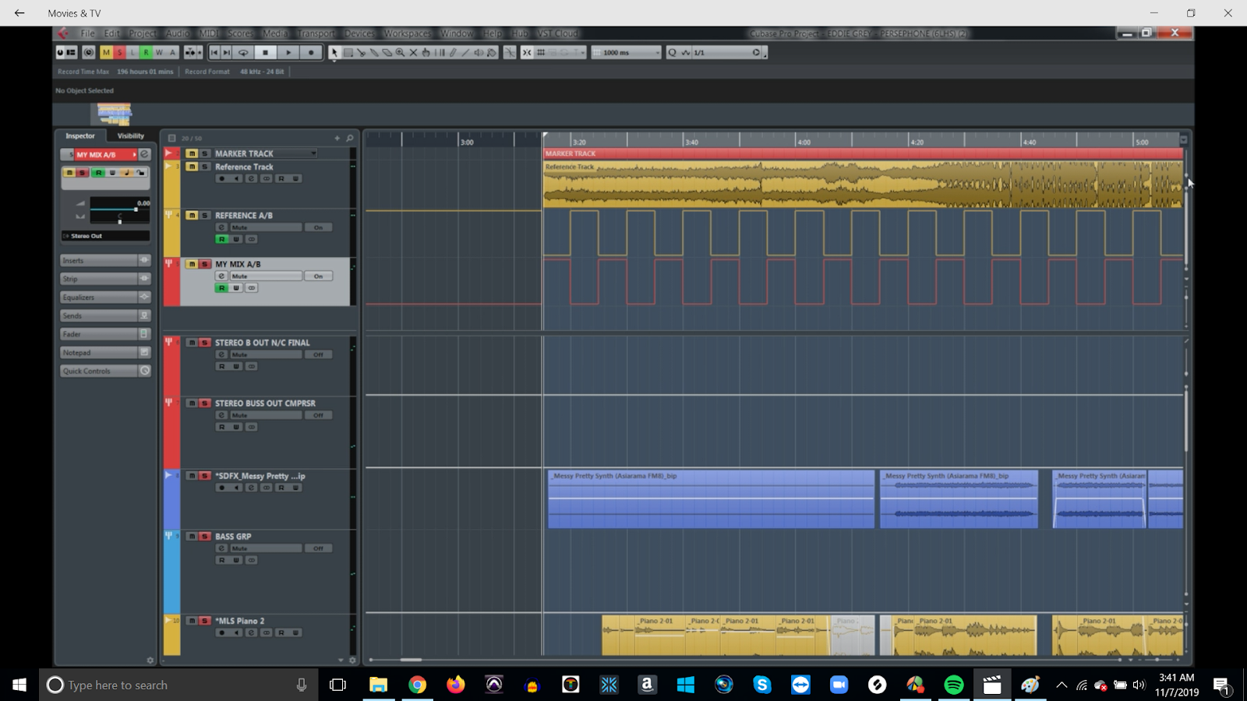The image size is (1247, 701).
Task: Select the Mute X tool
Action: (x=413, y=52)
